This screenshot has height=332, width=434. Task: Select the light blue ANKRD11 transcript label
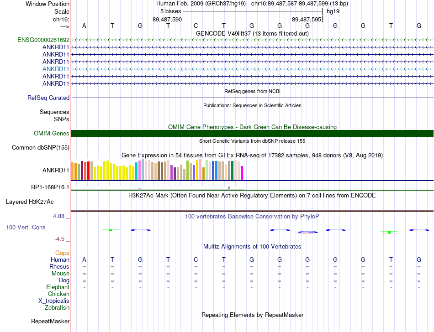pos(56,69)
